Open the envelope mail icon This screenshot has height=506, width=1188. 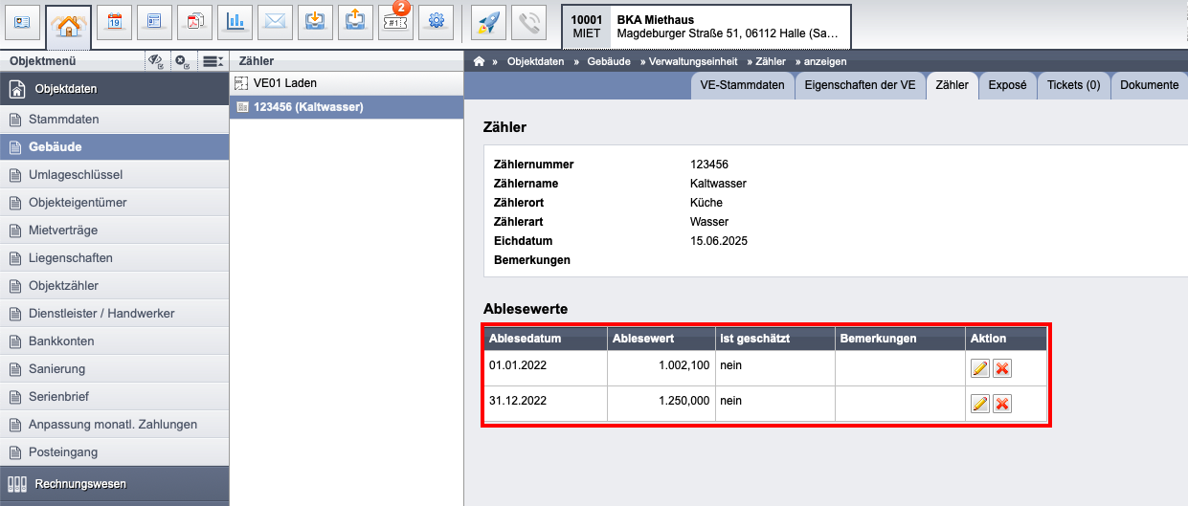coord(276,21)
